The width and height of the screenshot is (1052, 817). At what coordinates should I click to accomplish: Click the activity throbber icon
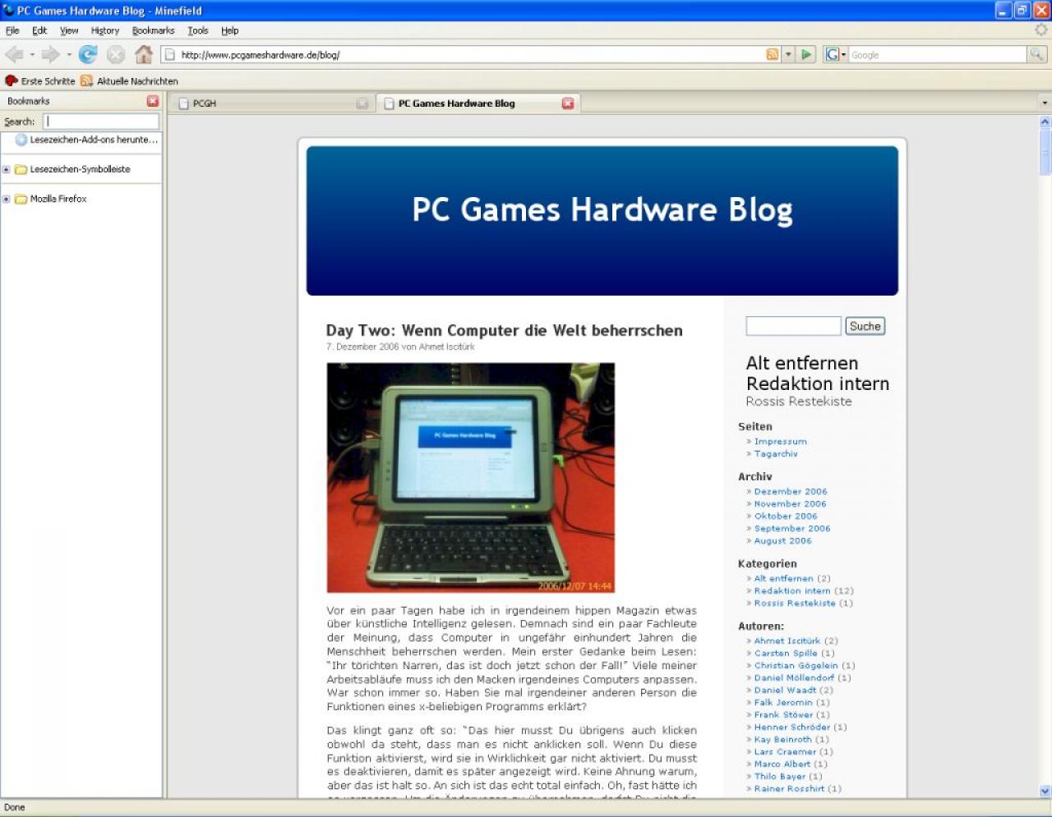pyautogui.click(x=1041, y=30)
